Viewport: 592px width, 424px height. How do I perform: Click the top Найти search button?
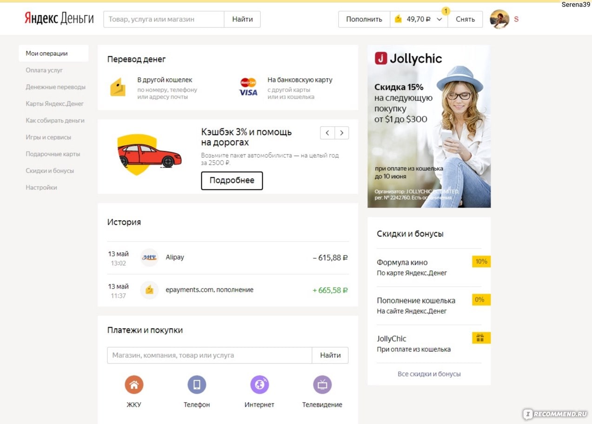(x=242, y=19)
